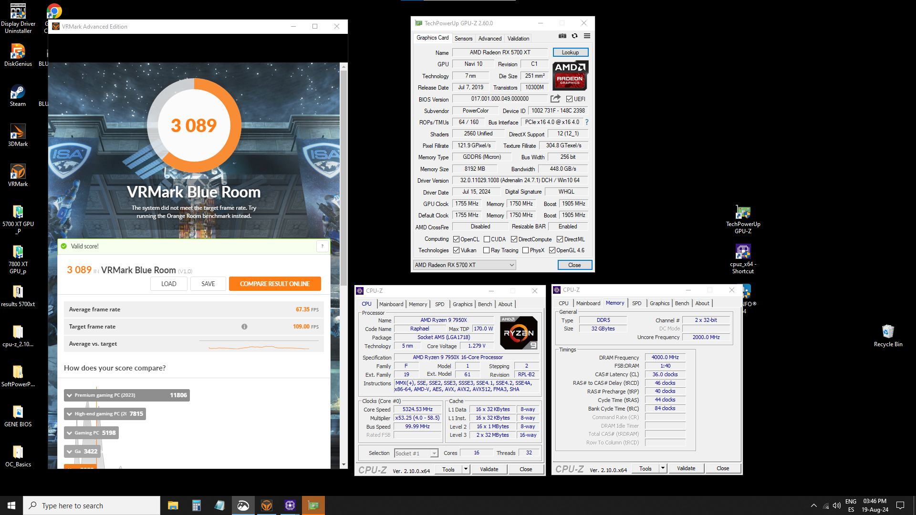The height and width of the screenshot is (515, 916).
Task: Open cpuz_x64 shortcut on desktop
Action: (743, 259)
